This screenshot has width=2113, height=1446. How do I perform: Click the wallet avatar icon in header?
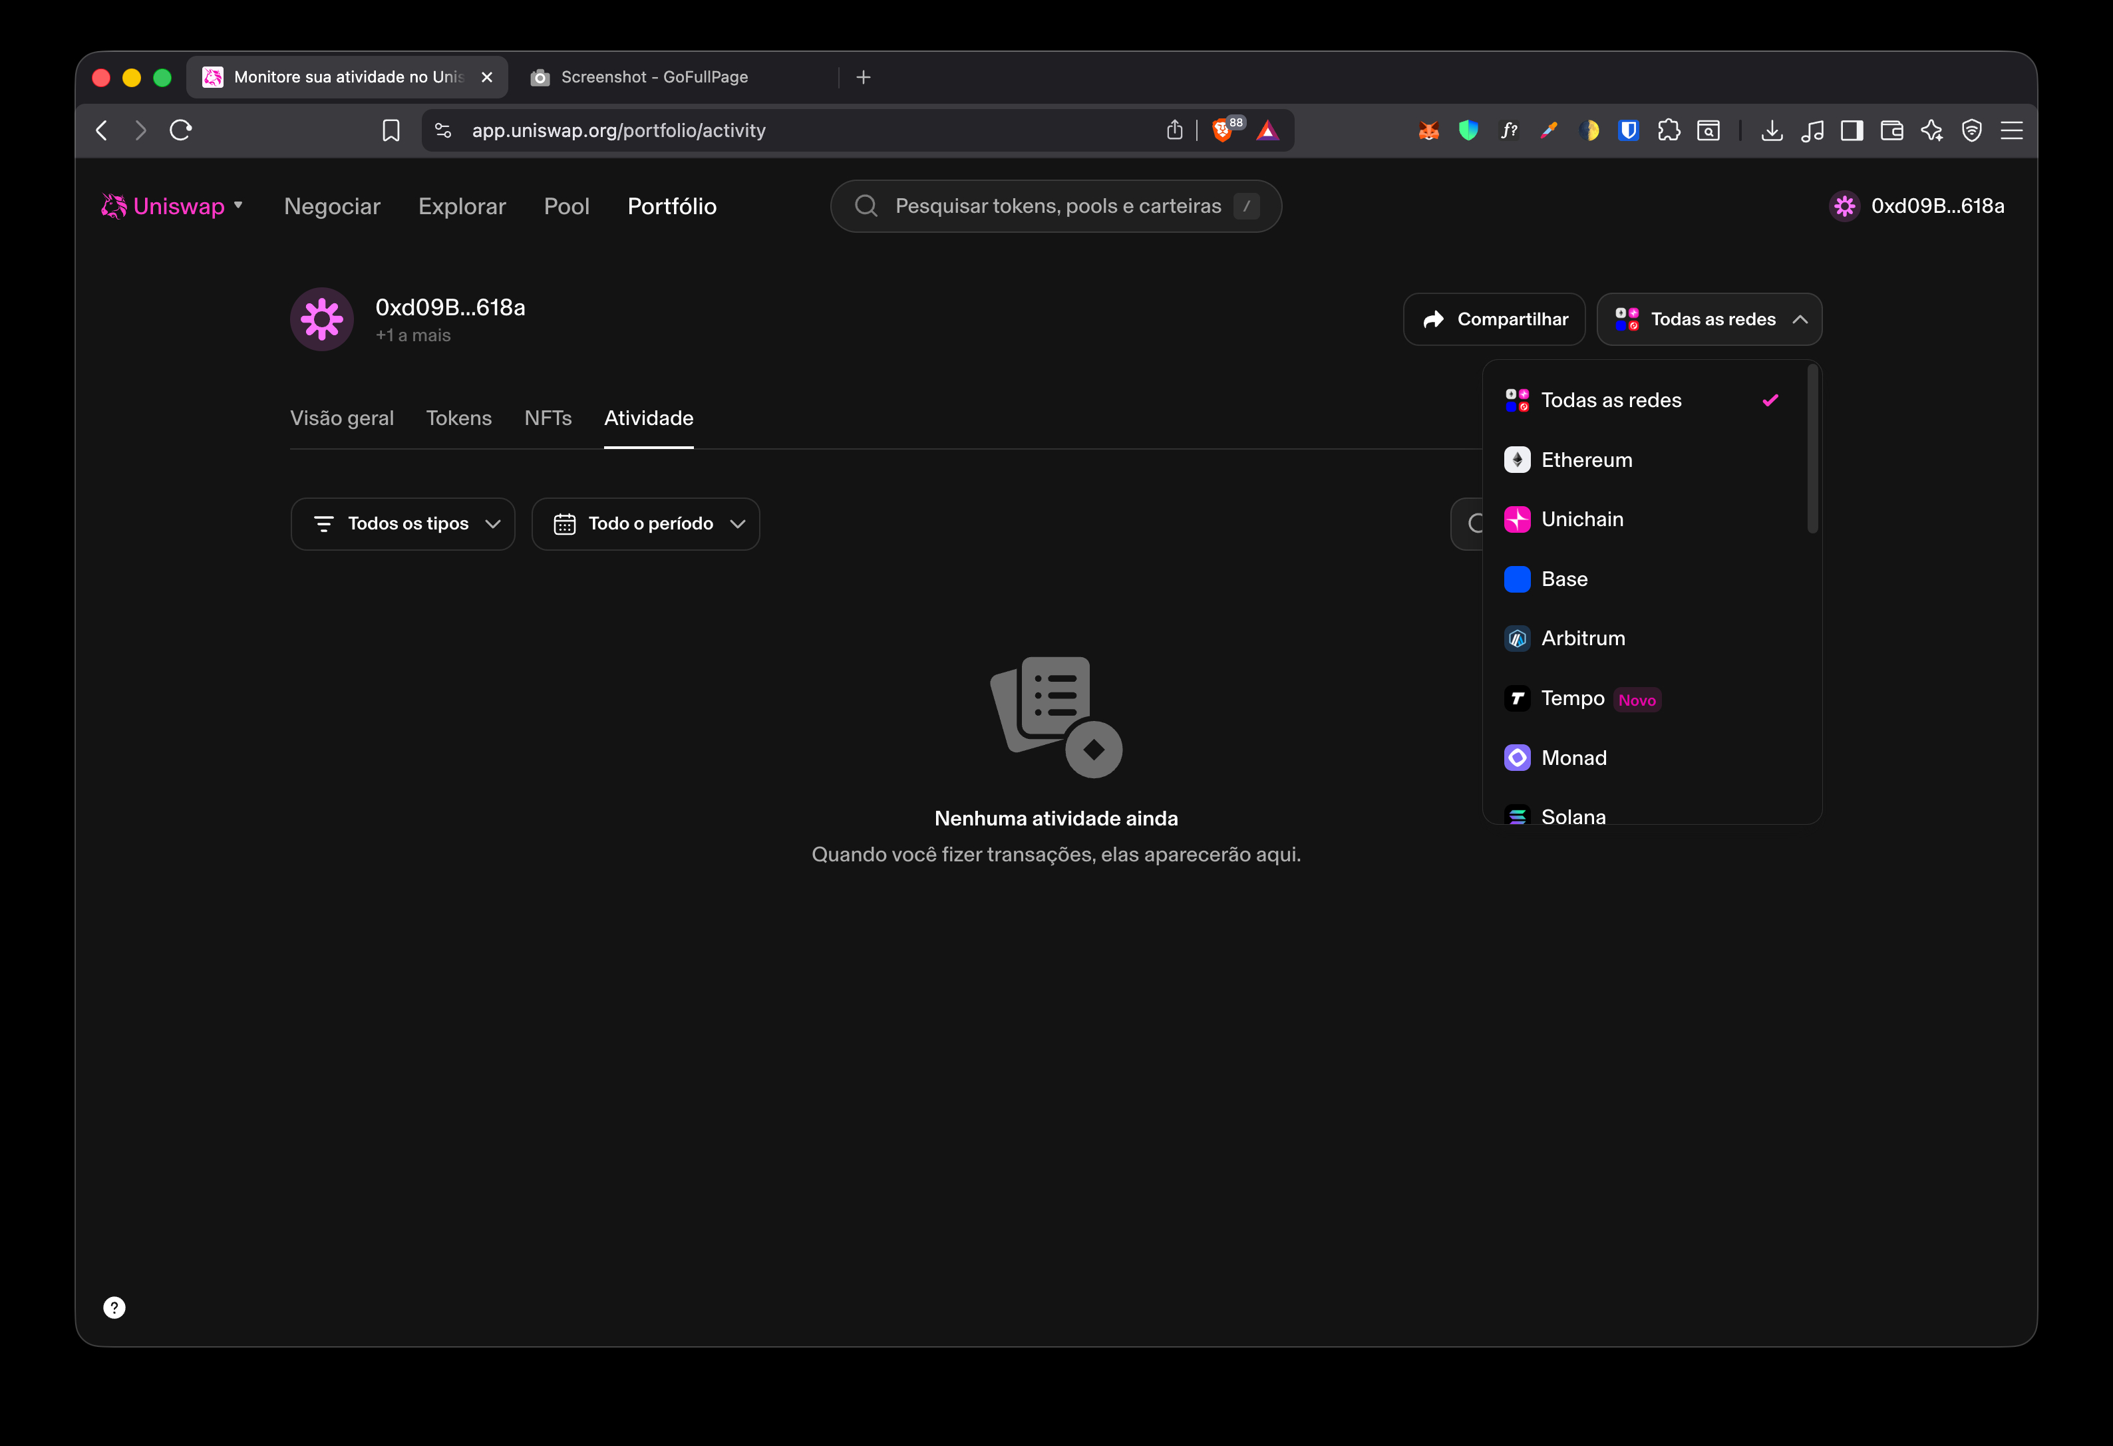[1845, 206]
